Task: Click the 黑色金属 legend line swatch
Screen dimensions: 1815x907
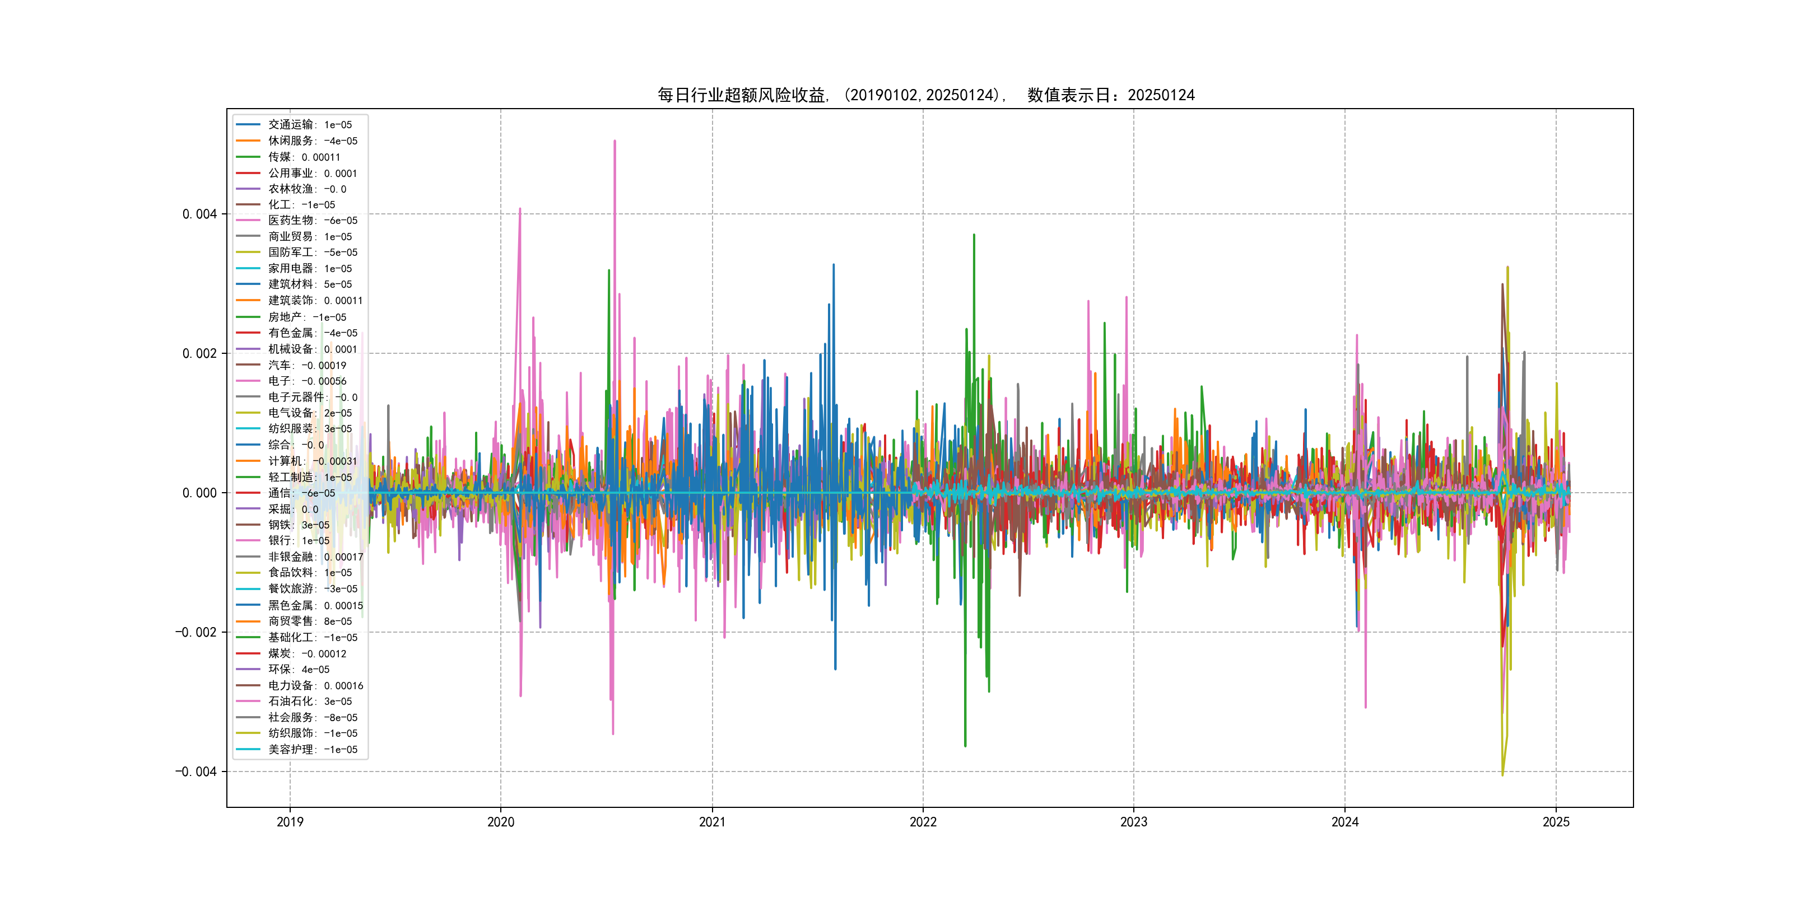Action: (248, 606)
